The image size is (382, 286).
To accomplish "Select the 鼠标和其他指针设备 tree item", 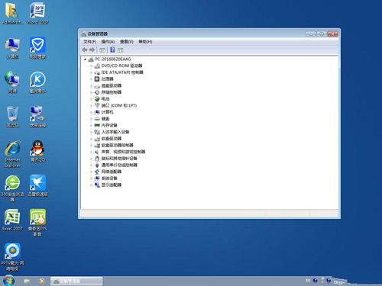I will (x=119, y=159).
